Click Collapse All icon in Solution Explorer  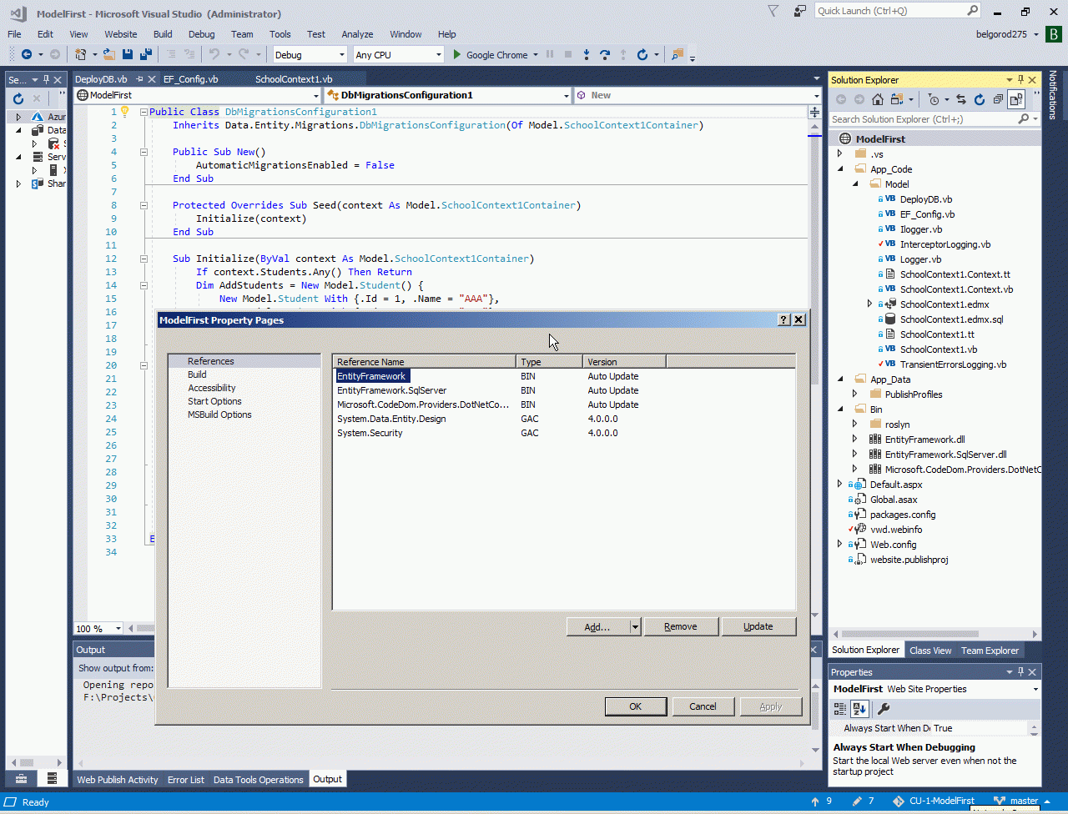[997, 99]
